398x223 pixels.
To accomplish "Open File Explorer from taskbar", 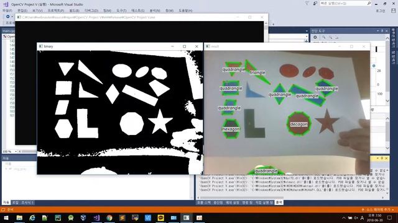I will pos(19,217).
